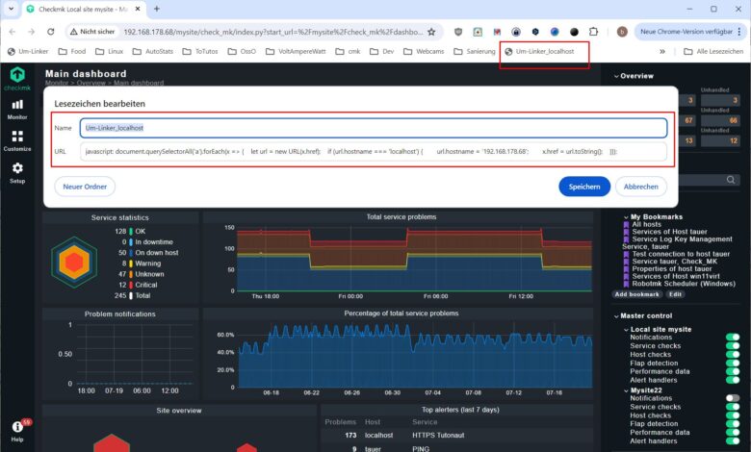Open the 'All hosts' bookmark
This screenshot has width=751, height=452.
pos(646,224)
